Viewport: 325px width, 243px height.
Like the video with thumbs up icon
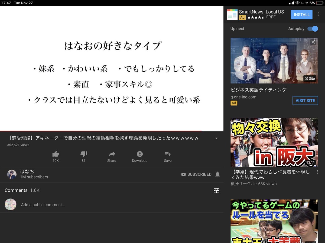(56, 154)
